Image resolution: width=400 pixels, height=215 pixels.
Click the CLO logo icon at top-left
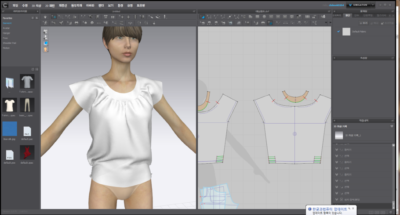coord(5,5)
